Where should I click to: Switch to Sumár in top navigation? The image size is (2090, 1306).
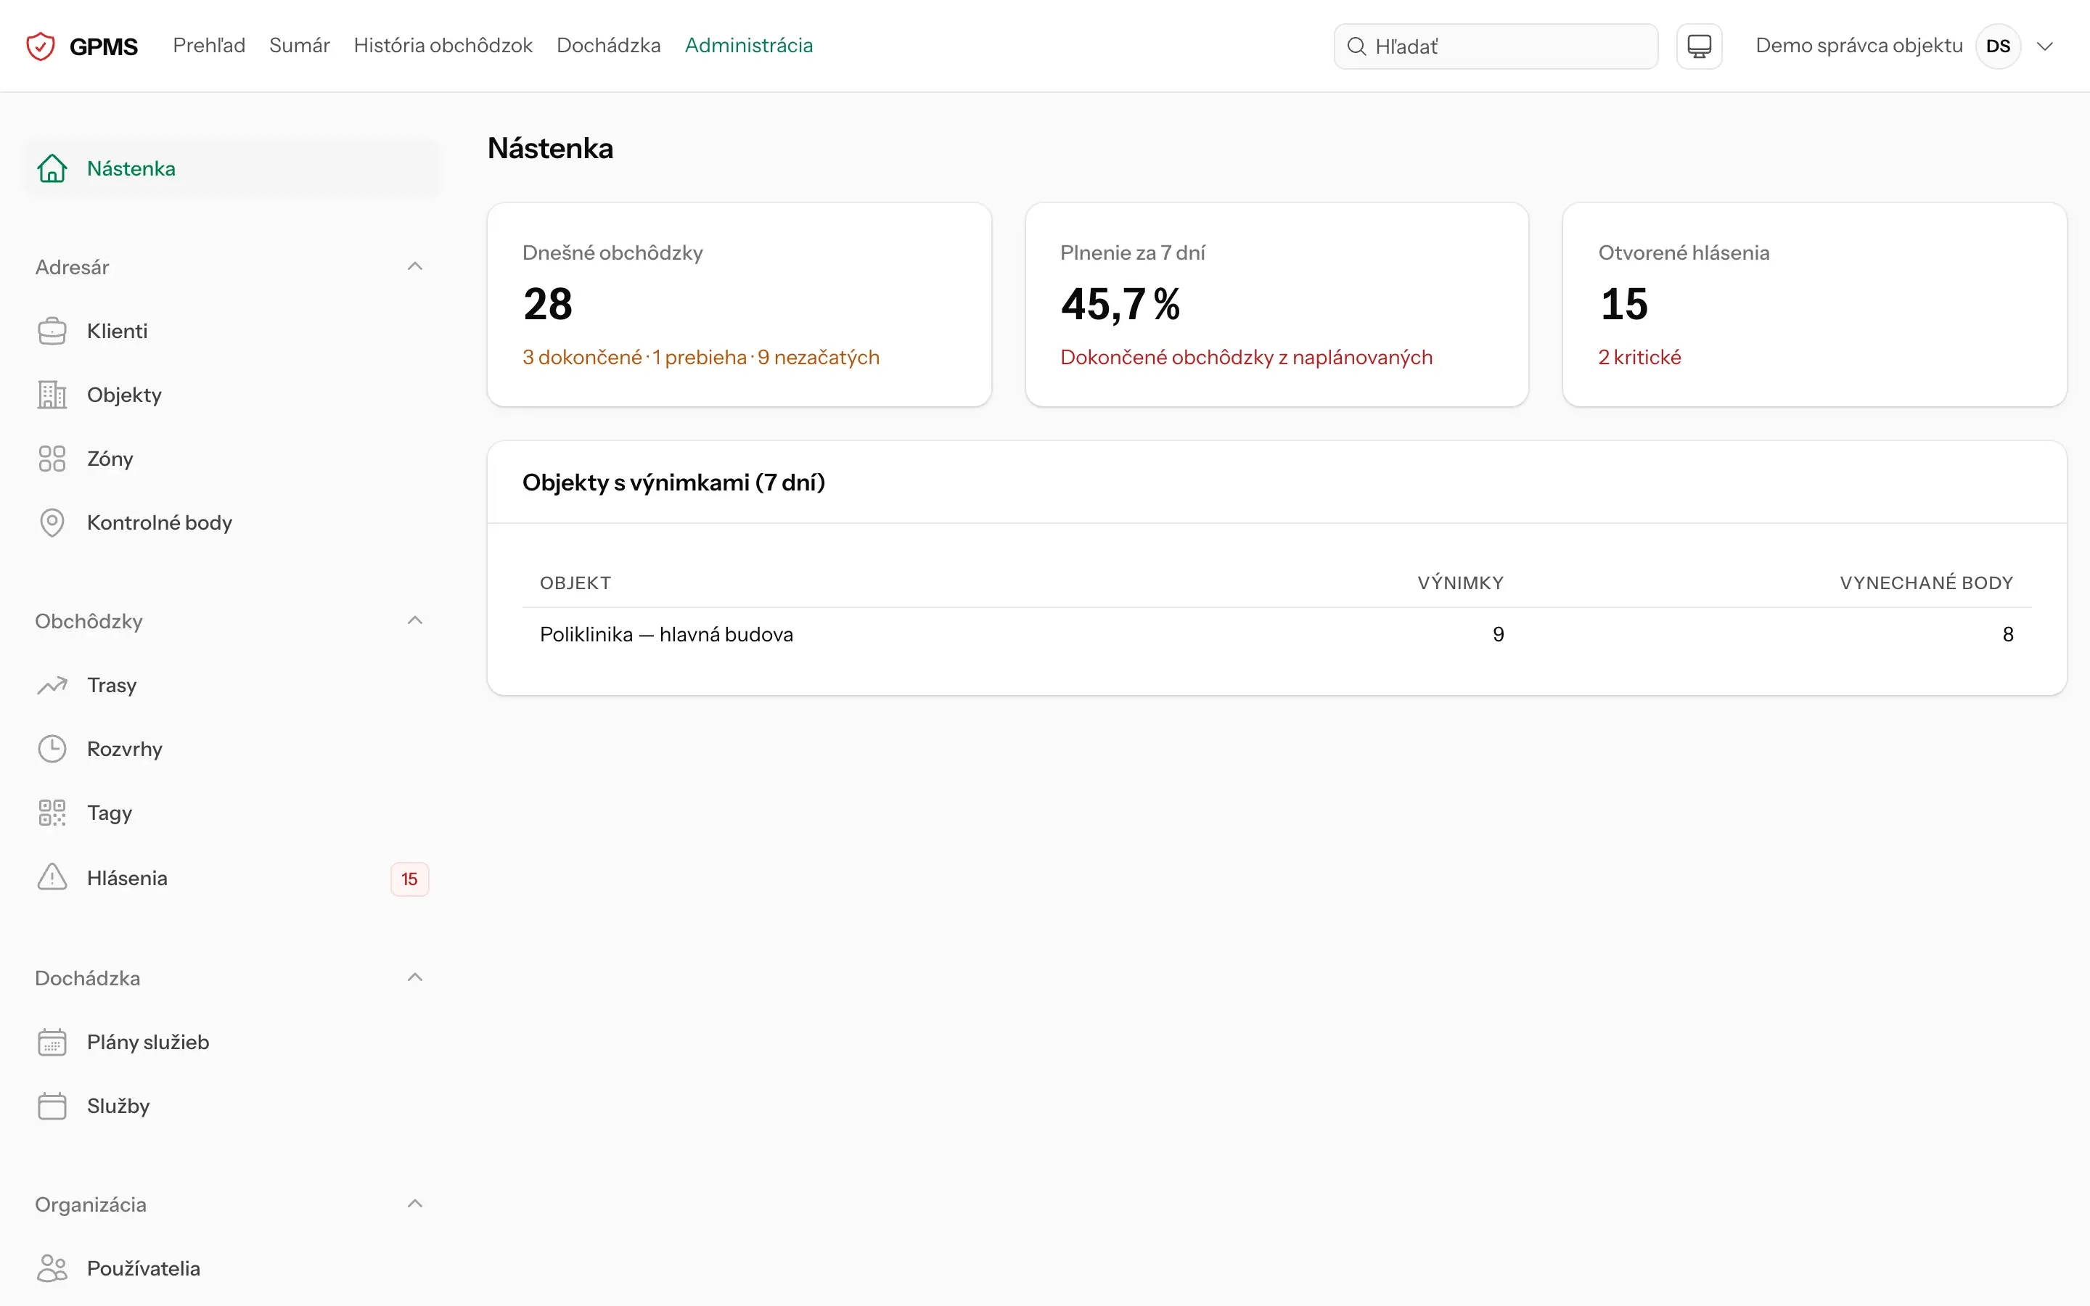pos(300,46)
